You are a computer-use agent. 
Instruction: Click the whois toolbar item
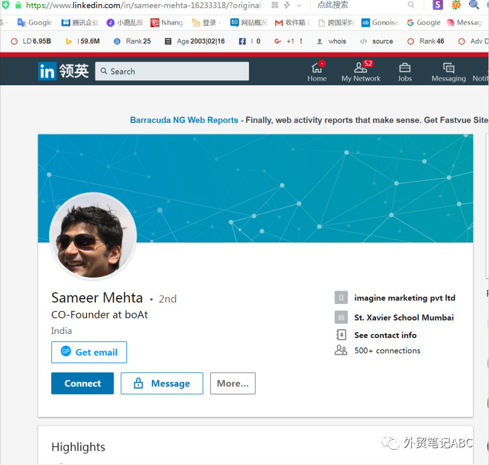(x=331, y=41)
